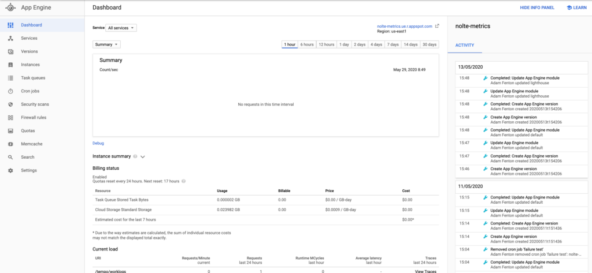Click the Search magnifier icon

point(10,157)
